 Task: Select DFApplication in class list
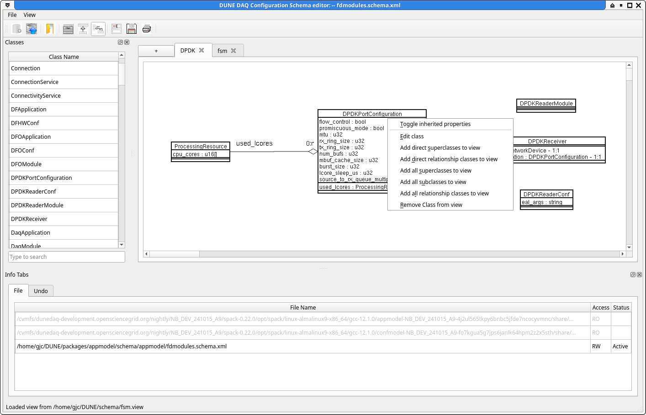[x=64, y=110]
